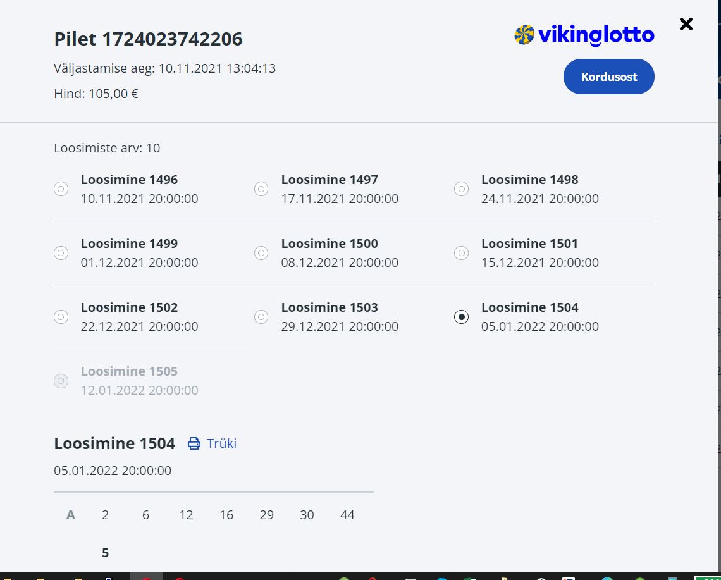Switch to the Loosimine 1500 draw
The image size is (721, 580).
tap(261, 252)
